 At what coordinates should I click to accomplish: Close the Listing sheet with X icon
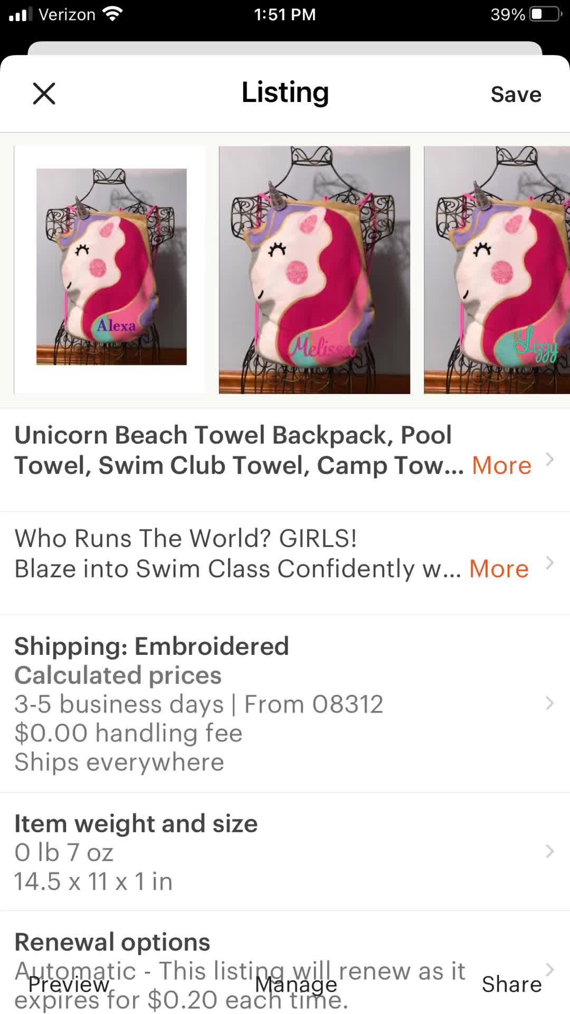click(44, 94)
